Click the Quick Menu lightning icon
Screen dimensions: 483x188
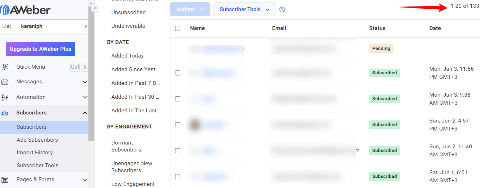(x=5, y=67)
